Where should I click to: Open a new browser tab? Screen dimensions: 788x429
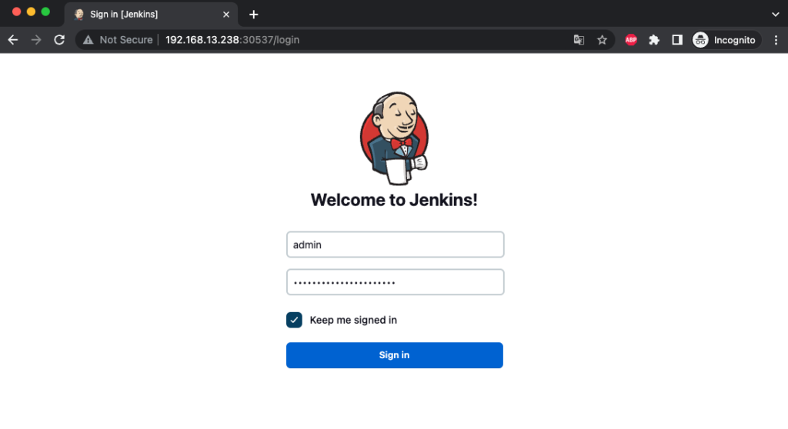254,15
